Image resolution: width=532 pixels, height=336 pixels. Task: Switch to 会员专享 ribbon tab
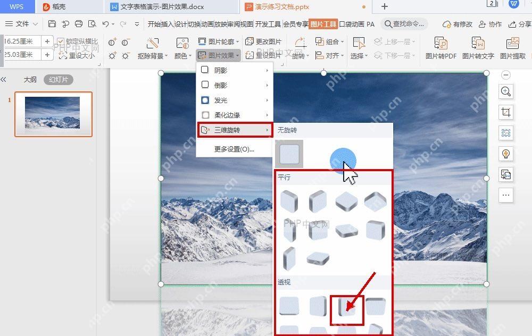coord(295,24)
